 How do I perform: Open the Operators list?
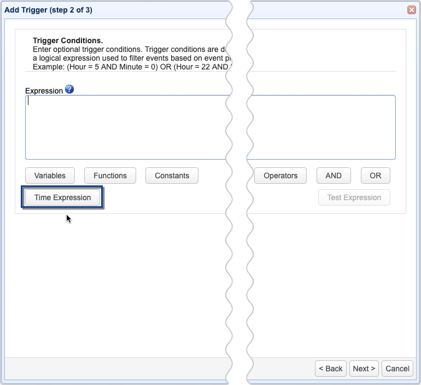280,176
